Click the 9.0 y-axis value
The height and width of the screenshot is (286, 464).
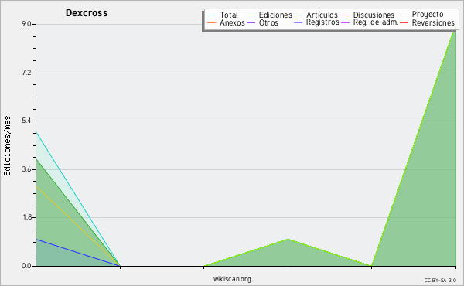click(26, 24)
